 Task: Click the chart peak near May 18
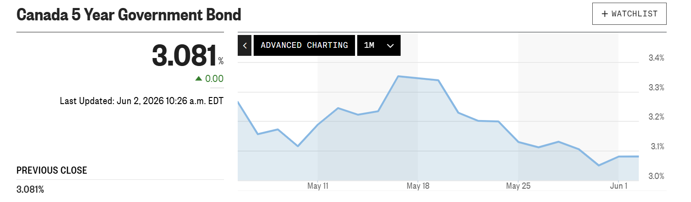coord(398,76)
